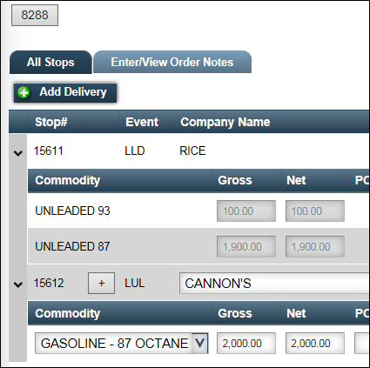
Task: Click stop number 15611
Action: coord(49,151)
